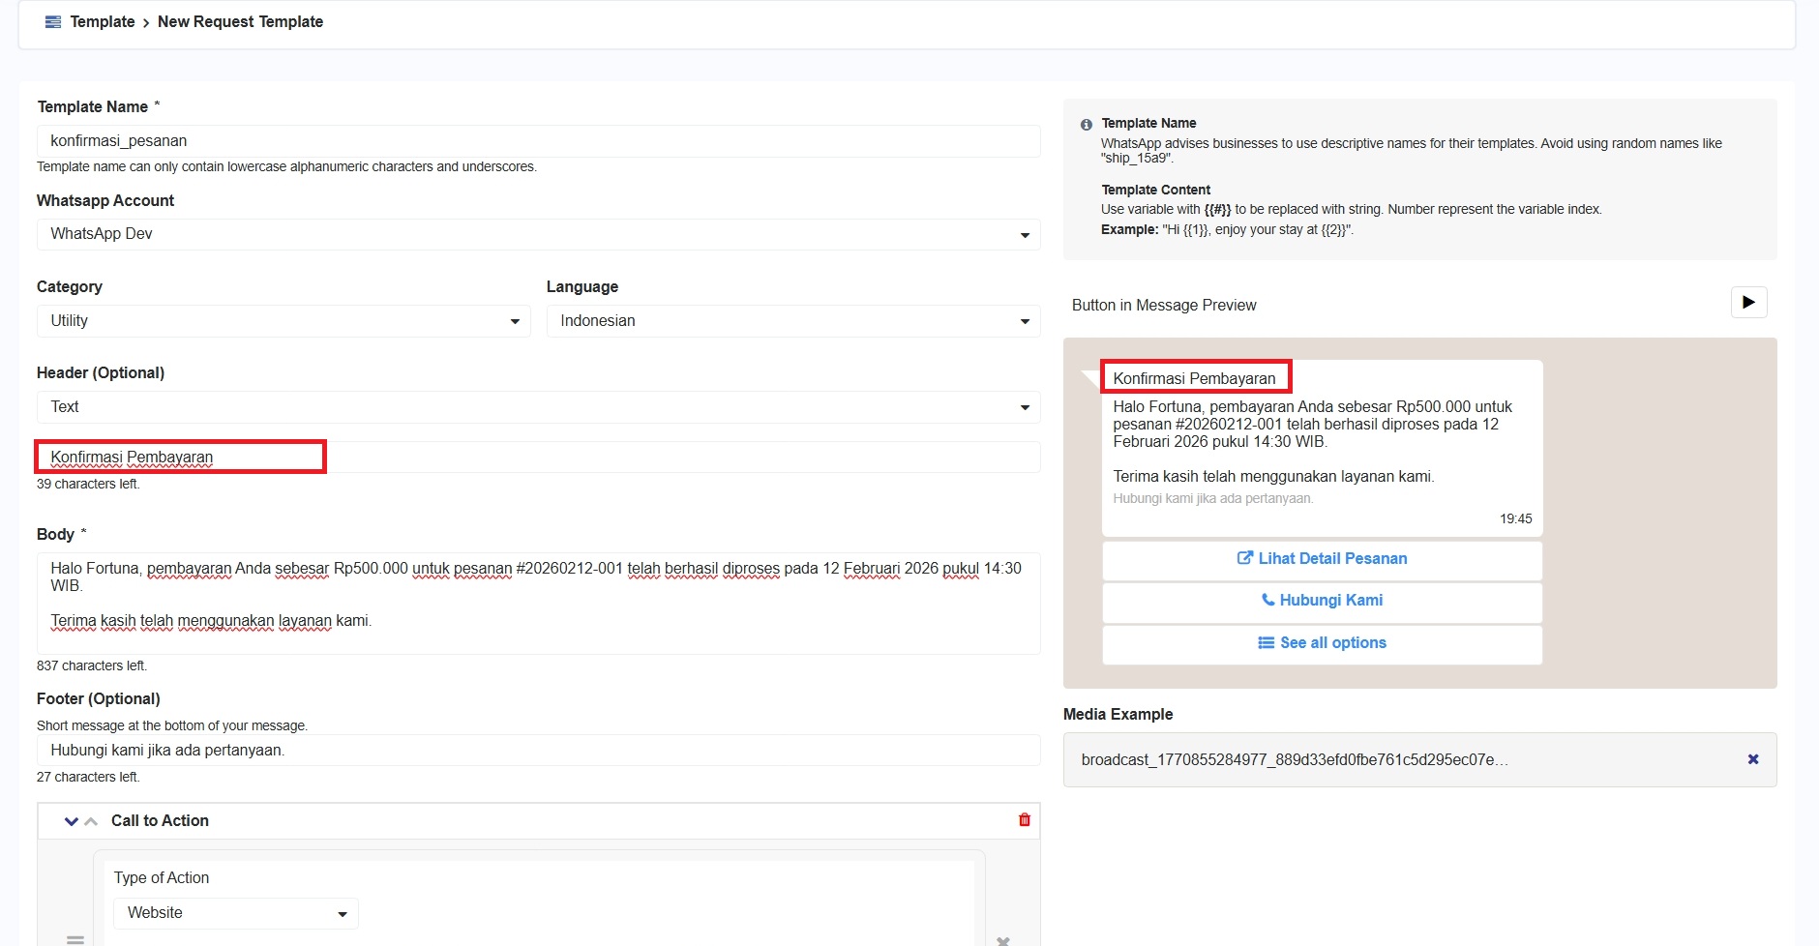Click See all options in preview
Image resolution: width=1819 pixels, height=946 pixels.
click(1322, 643)
